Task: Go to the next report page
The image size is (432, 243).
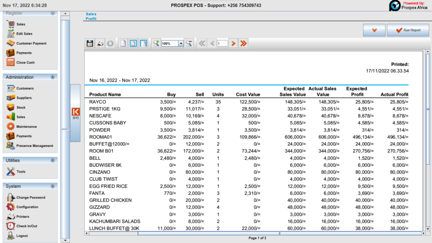Action: pos(233,43)
